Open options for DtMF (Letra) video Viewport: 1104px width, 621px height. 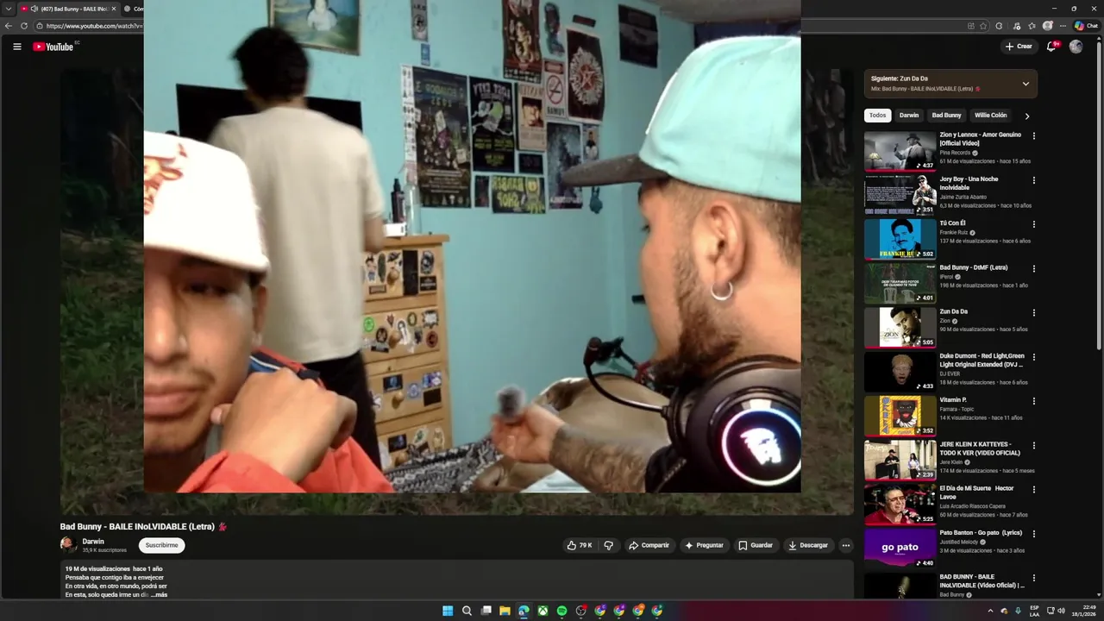click(x=1033, y=269)
